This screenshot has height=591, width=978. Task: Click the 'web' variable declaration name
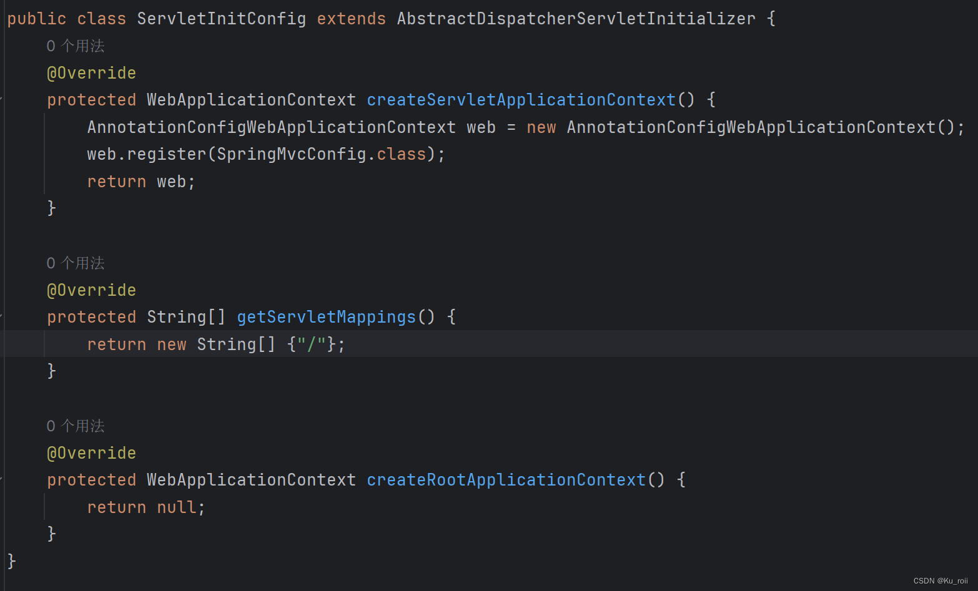(482, 127)
